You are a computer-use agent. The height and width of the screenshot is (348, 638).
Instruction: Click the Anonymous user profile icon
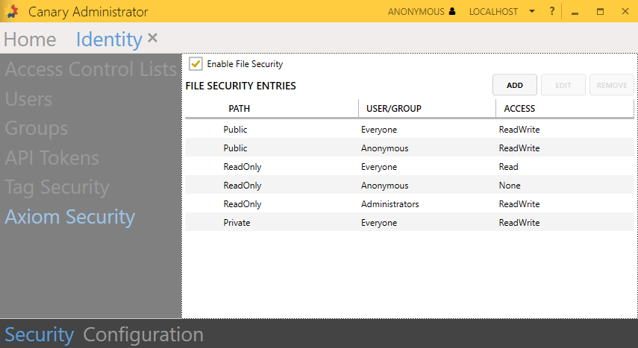tap(452, 12)
